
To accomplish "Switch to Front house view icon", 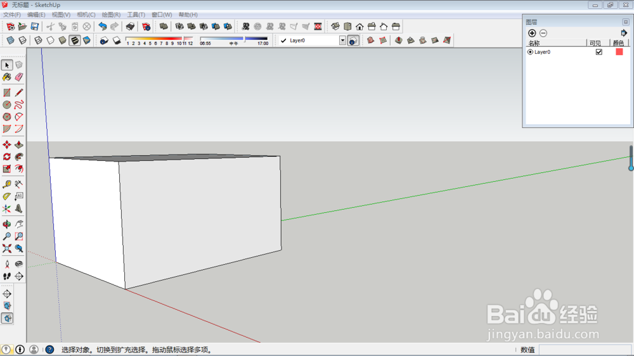I will pos(359,27).
